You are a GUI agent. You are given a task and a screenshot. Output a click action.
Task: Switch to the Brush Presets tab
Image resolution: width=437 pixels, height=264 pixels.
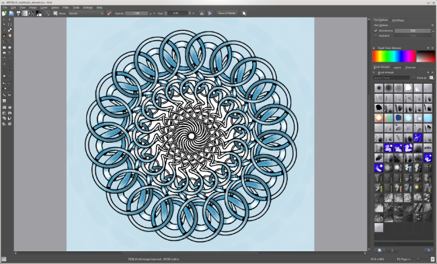[x=382, y=67]
